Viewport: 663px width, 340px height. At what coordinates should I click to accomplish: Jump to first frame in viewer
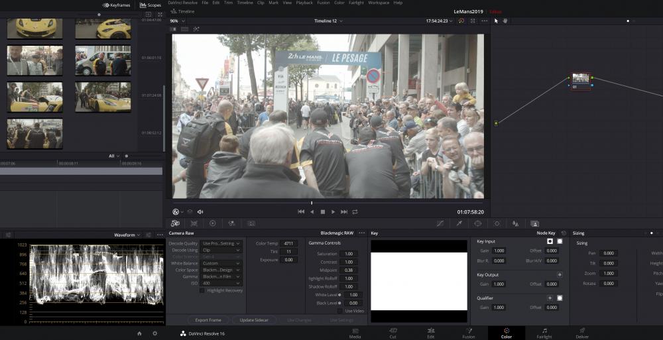tap(301, 212)
